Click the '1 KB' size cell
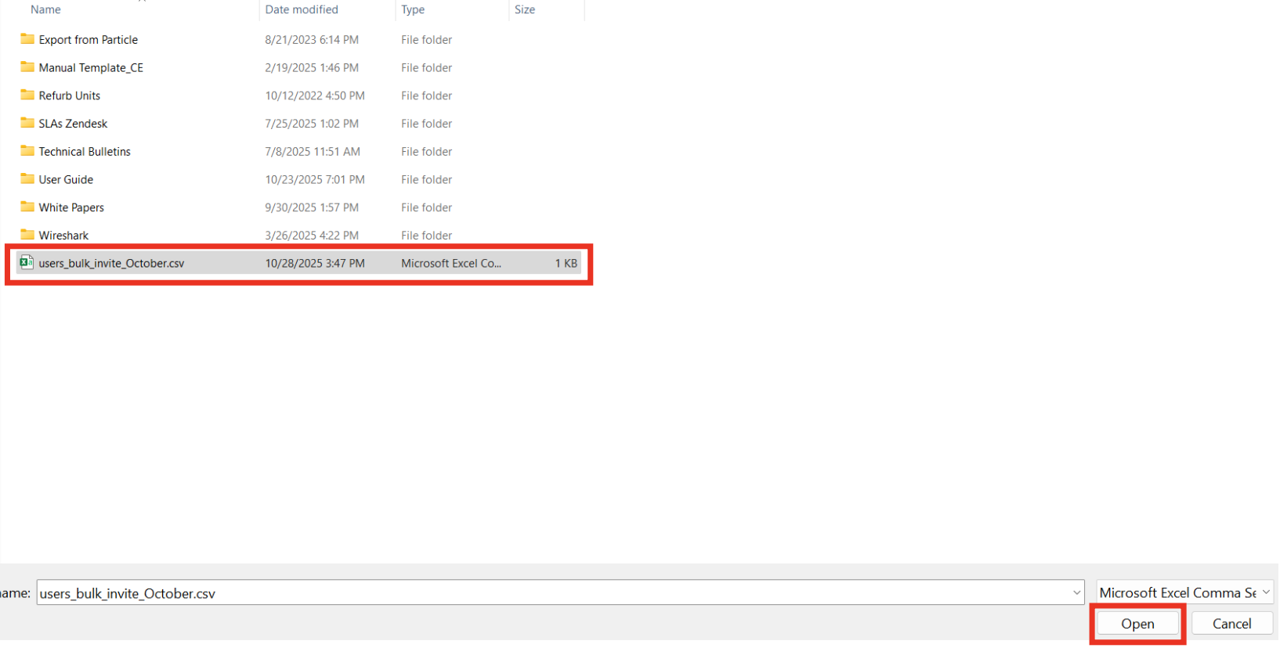 pos(566,264)
